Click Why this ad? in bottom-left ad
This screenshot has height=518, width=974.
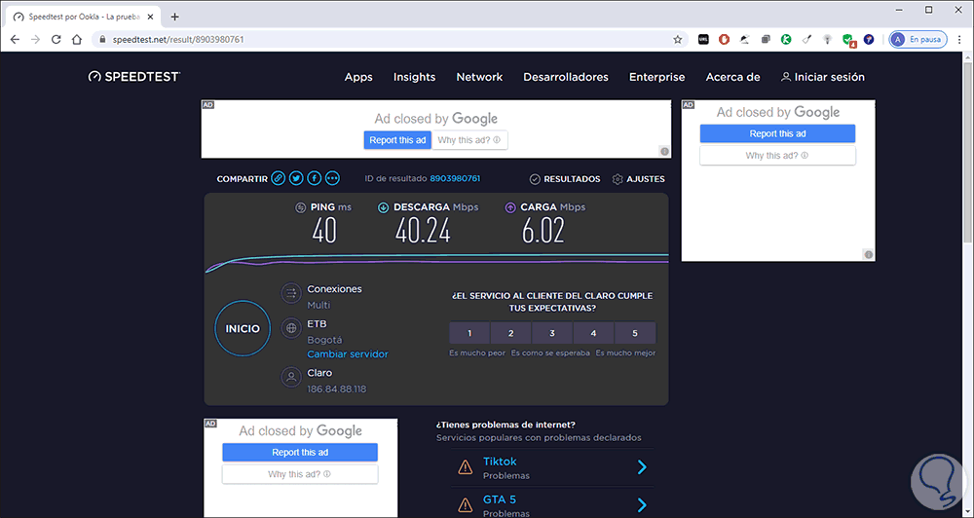(300, 474)
